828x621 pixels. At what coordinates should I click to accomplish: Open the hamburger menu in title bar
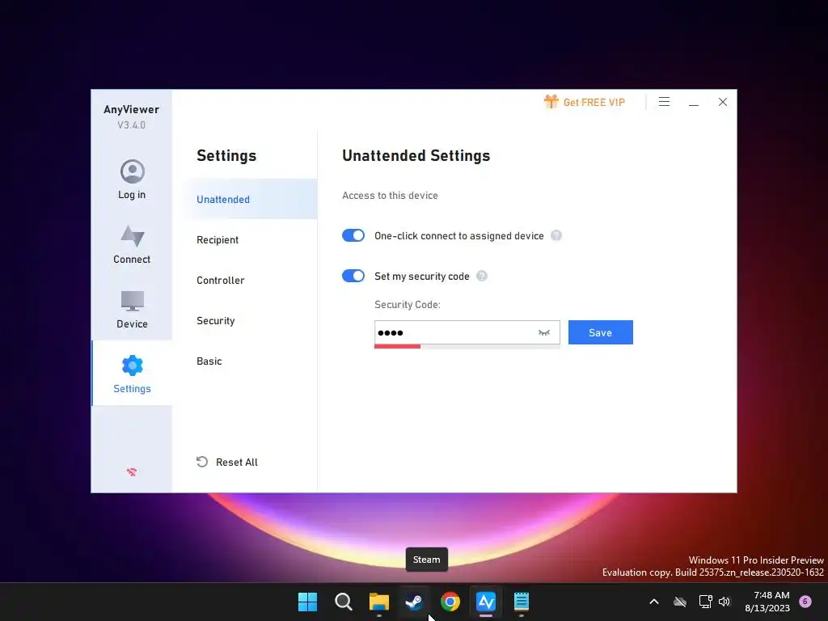click(665, 102)
